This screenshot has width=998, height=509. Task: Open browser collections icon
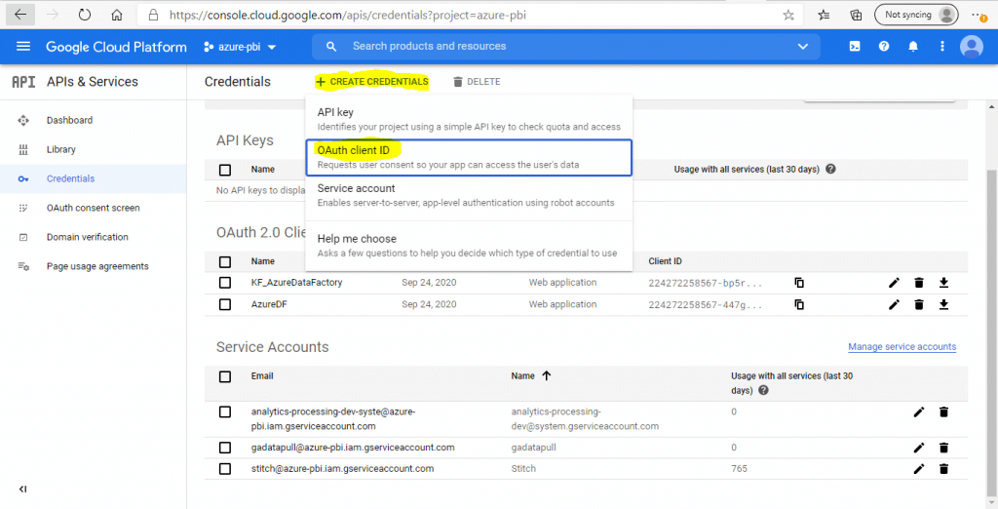[856, 15]
